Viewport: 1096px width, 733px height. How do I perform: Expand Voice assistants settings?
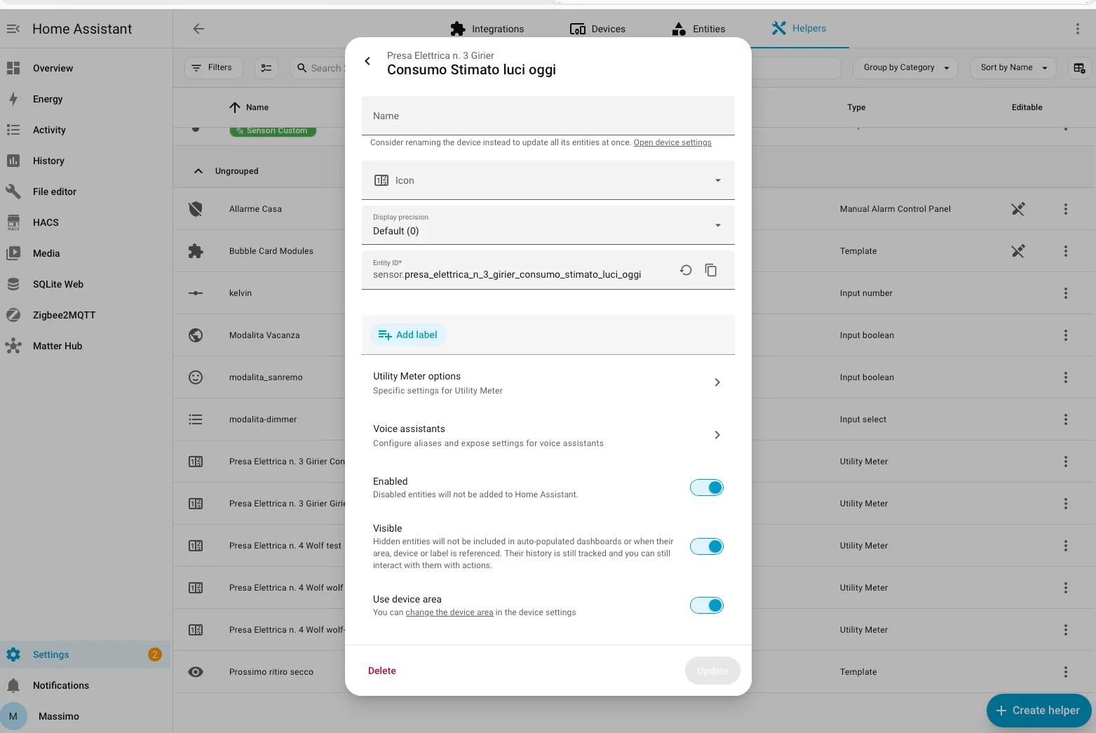pyautogui.click(x=548, y=436)
